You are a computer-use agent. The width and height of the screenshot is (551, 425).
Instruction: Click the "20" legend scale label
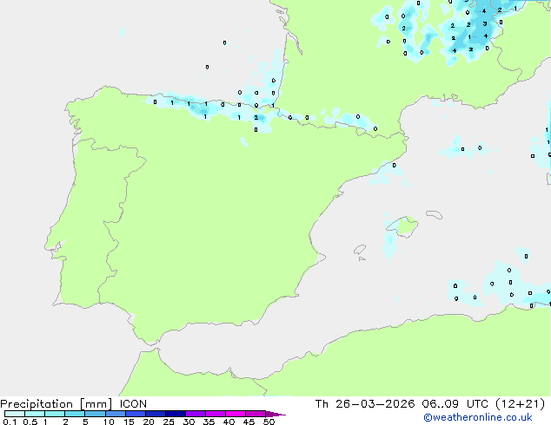pos(149,422)
